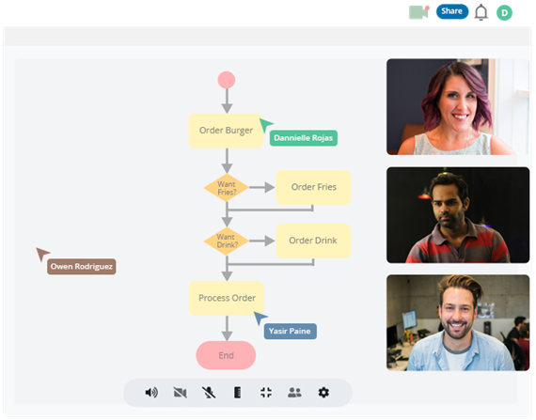Open the notifications bell
Image resolution: width=536 pixels, height=420 pixels.
click(481, 12)
